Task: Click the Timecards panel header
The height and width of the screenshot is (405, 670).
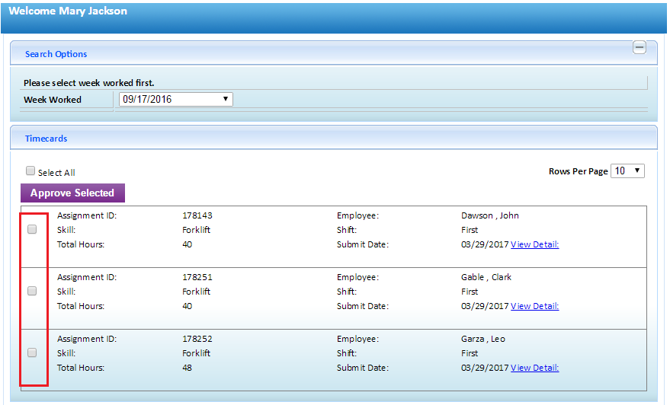Action: (x=333, y=138)
